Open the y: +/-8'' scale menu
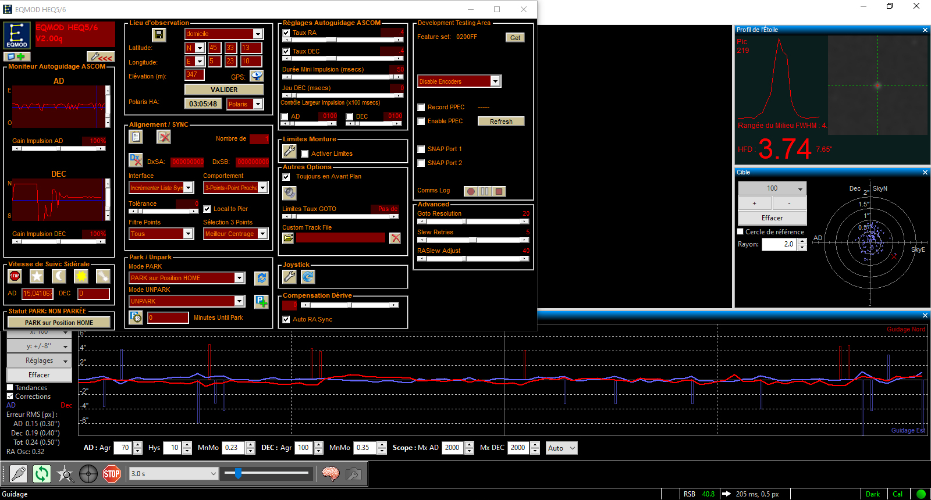The image size is (931, 500). [39, 346]
